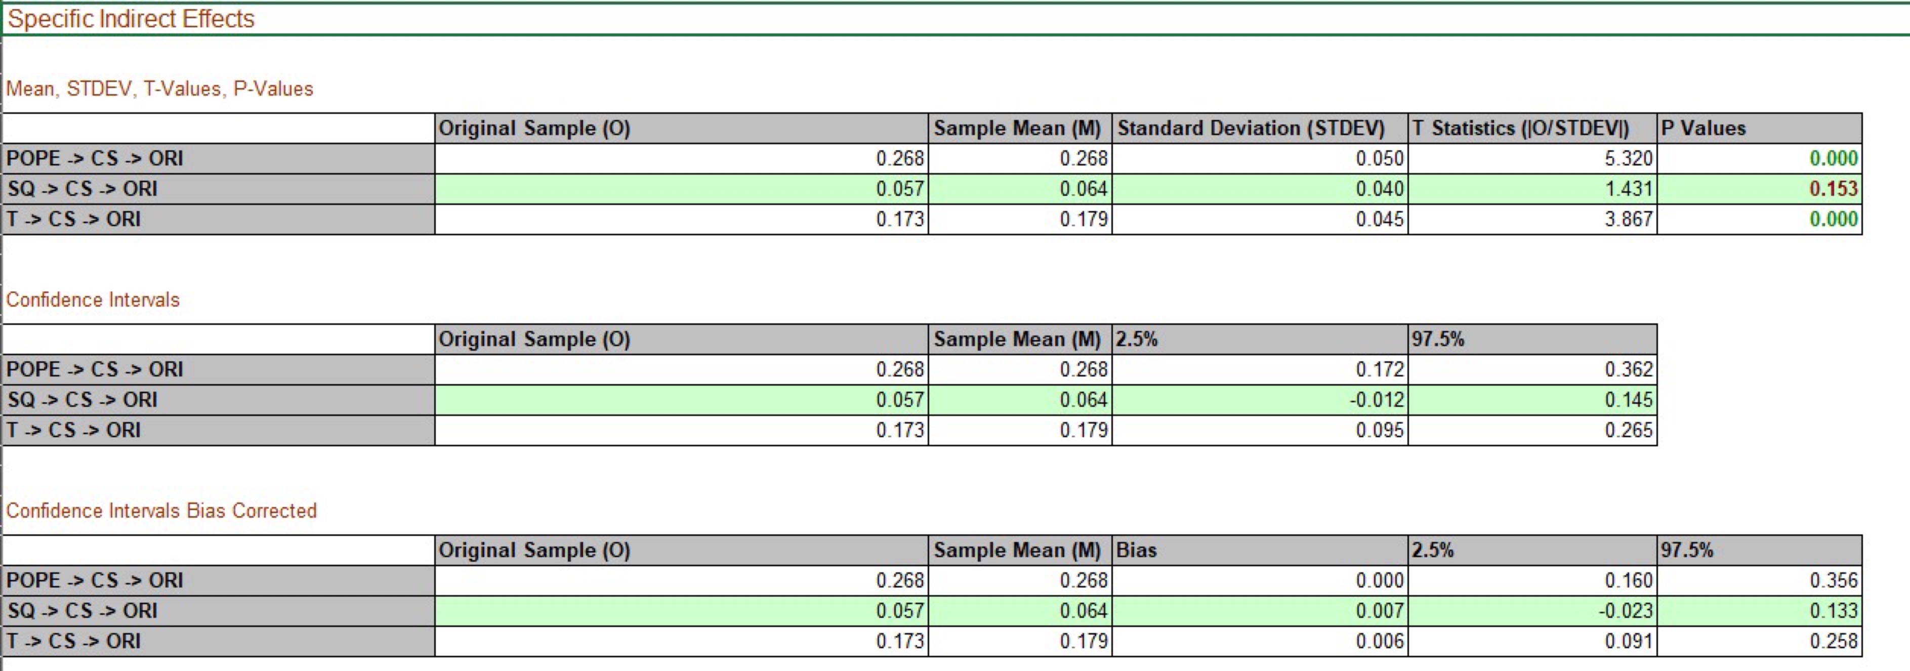The width and height of the screenshot is (1910, 671).
Task: Select T -> CS -> ORI row in bias corrected table
Action: [x=73, y=641]
